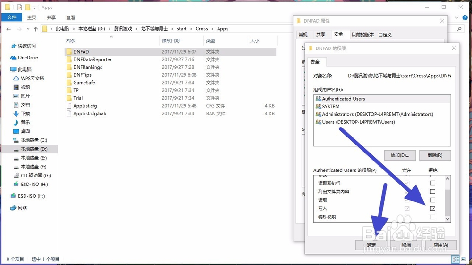
Task: Open 文档 library in sidebar
Action: tap(22, 105)
